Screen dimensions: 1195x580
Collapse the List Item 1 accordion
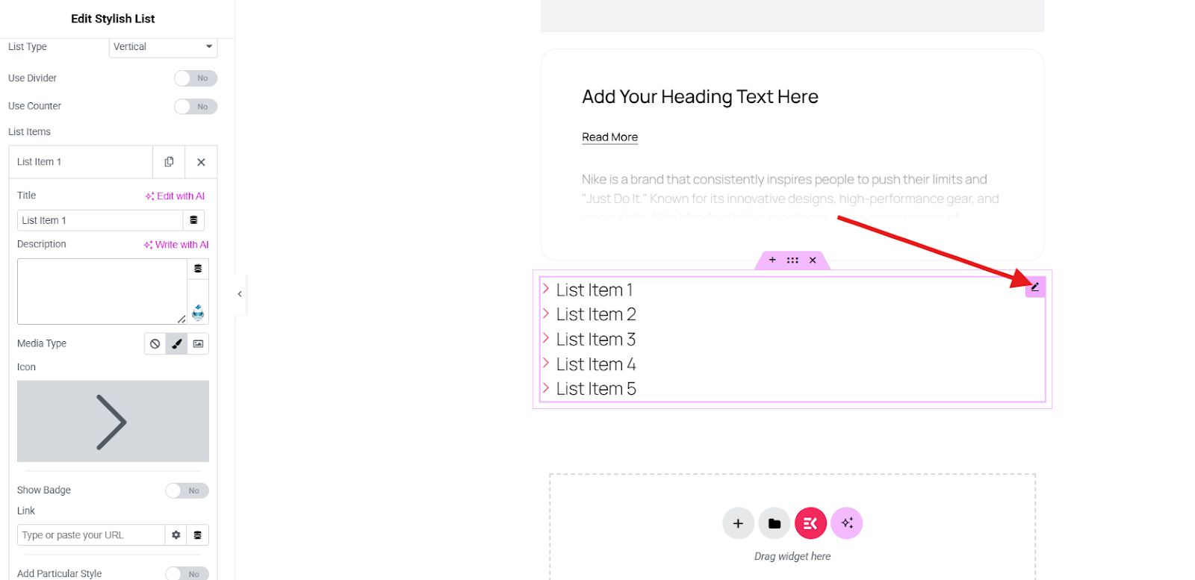click(81, 162)
